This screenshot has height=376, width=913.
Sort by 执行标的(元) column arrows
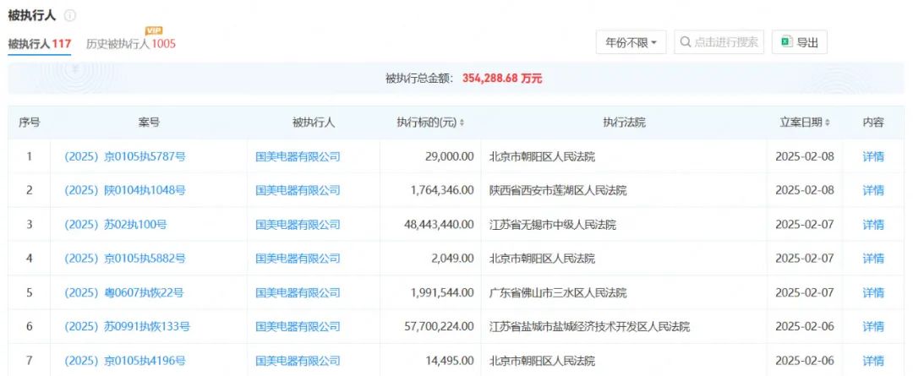click(462, 123)
